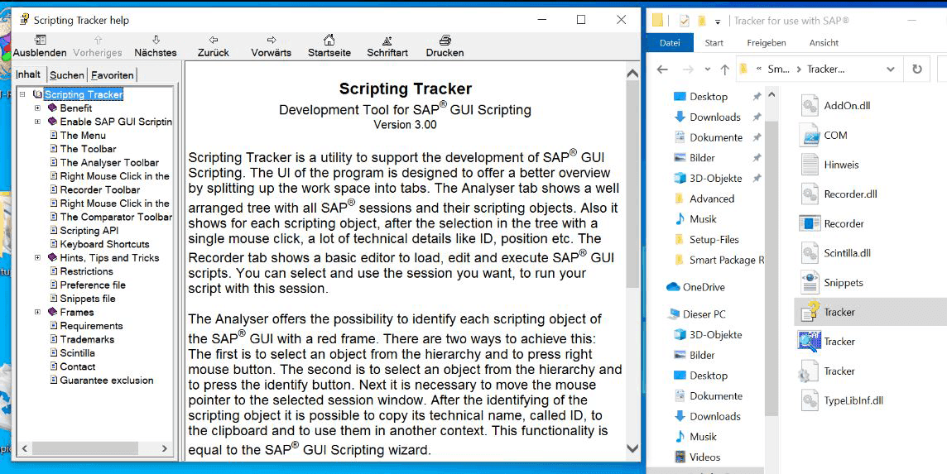Click Explorer up-one-level arrow
The height and width of the screenshot is (474, 947).
725,69
